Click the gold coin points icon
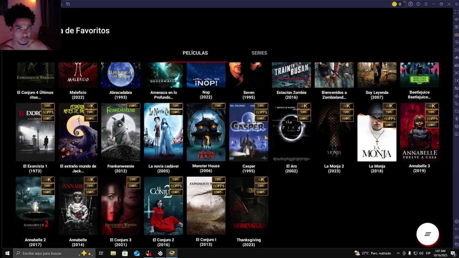This screenshot has width=459, height=258. 394,4
